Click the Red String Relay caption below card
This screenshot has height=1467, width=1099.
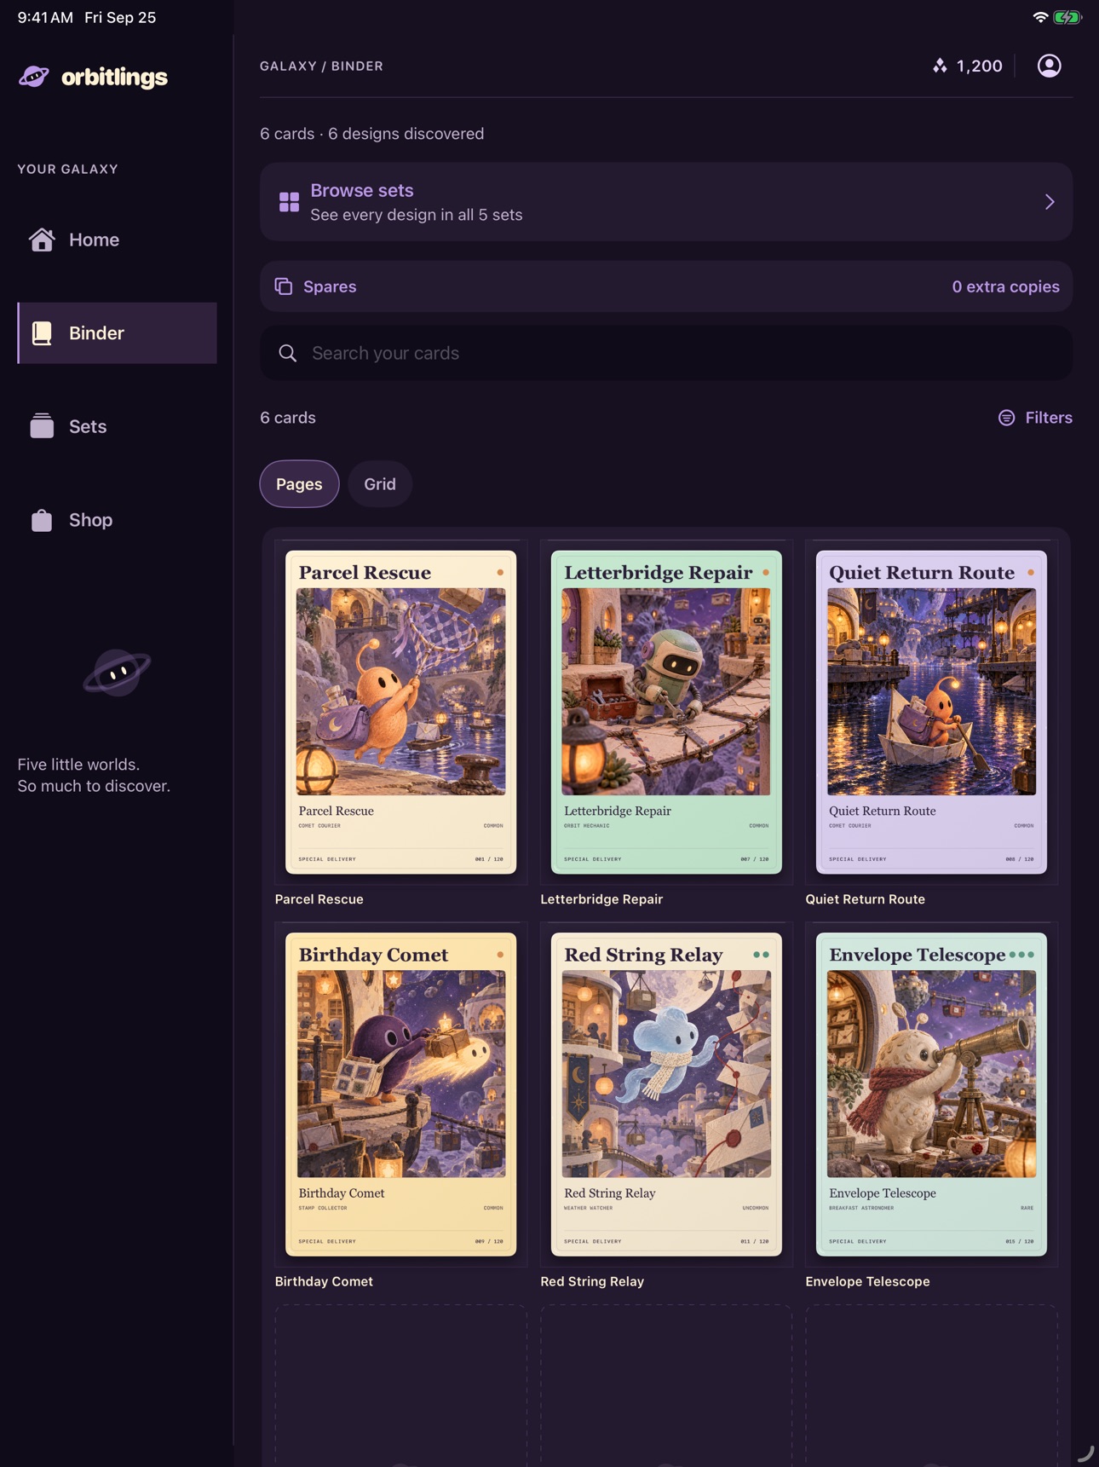point(592,1281)
